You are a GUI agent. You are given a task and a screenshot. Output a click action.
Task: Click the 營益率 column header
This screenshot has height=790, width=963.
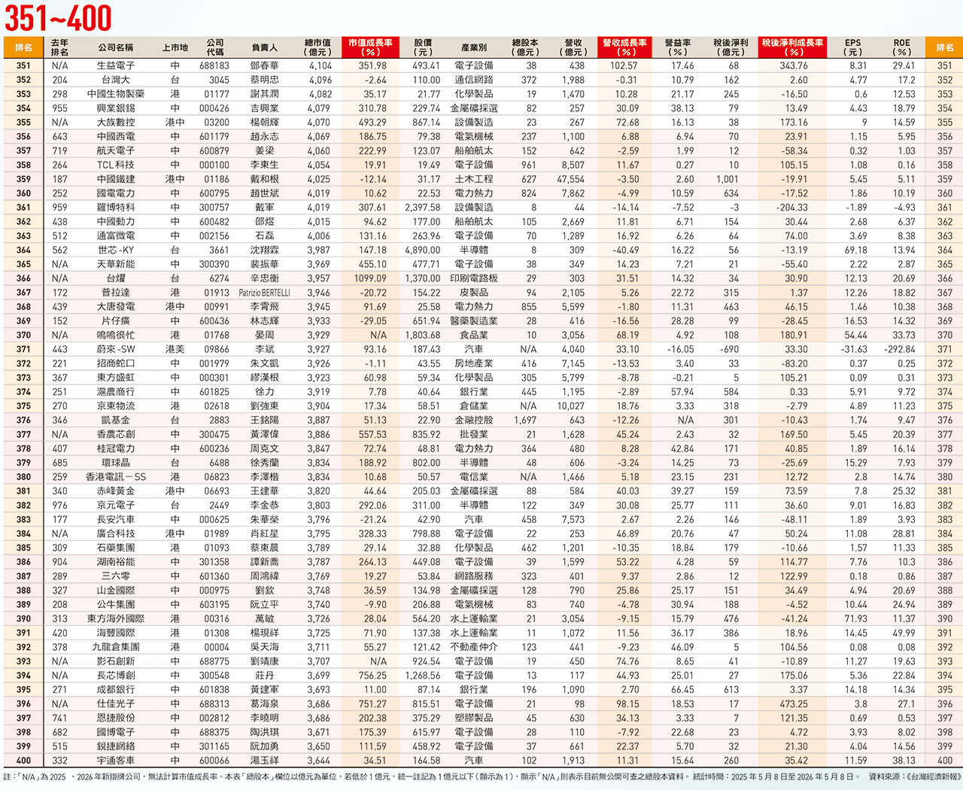coord(678,47)
